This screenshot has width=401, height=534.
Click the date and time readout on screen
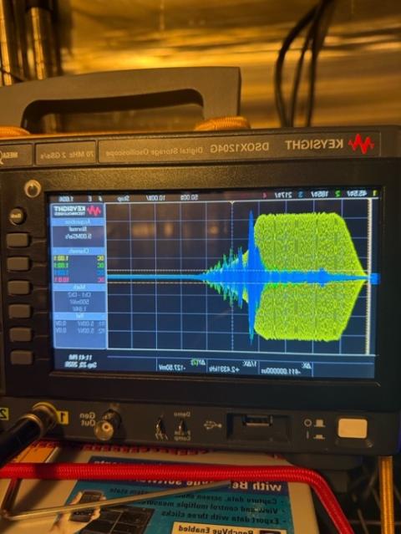pyautogui.click(x=81, y=361)
